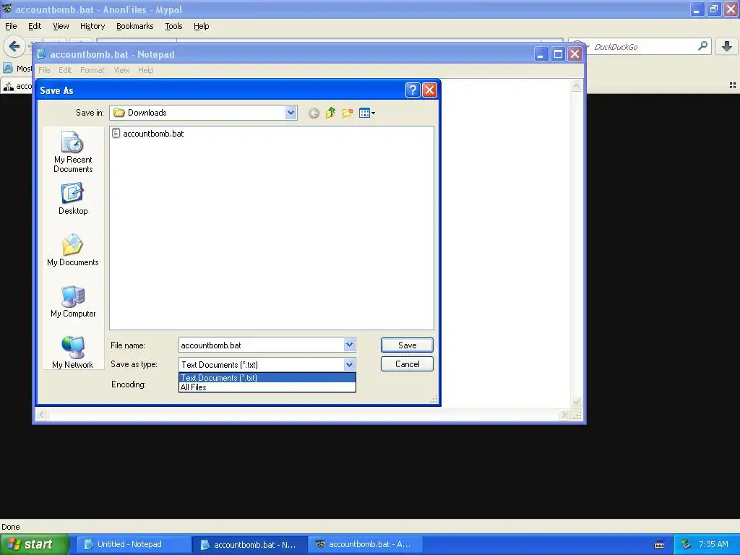The width and height of the screenshot is (740, 555).
Task: Minimize the Notepad window
Action: [x=541, y=54]
